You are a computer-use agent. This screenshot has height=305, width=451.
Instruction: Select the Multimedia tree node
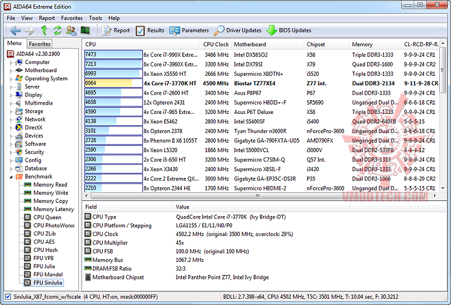point(39,103)
